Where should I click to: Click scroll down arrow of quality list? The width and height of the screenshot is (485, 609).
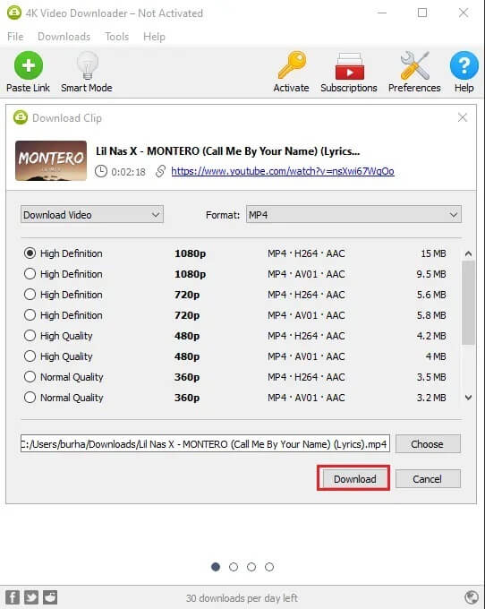pyautogui.click(x=468, y=398)
